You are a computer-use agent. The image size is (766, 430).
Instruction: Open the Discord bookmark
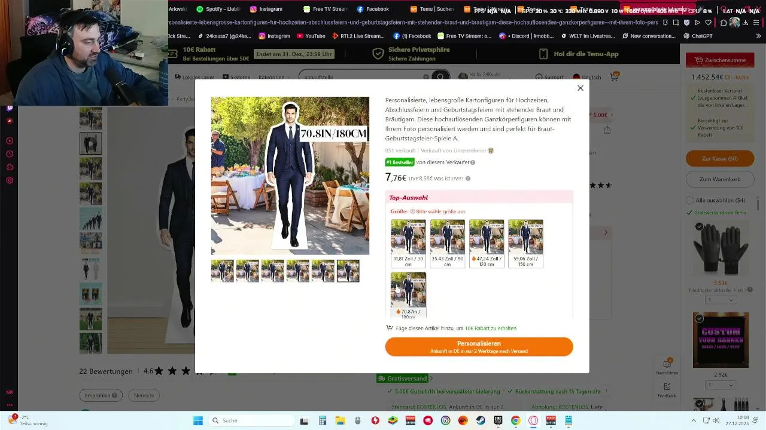pos(526,36)
